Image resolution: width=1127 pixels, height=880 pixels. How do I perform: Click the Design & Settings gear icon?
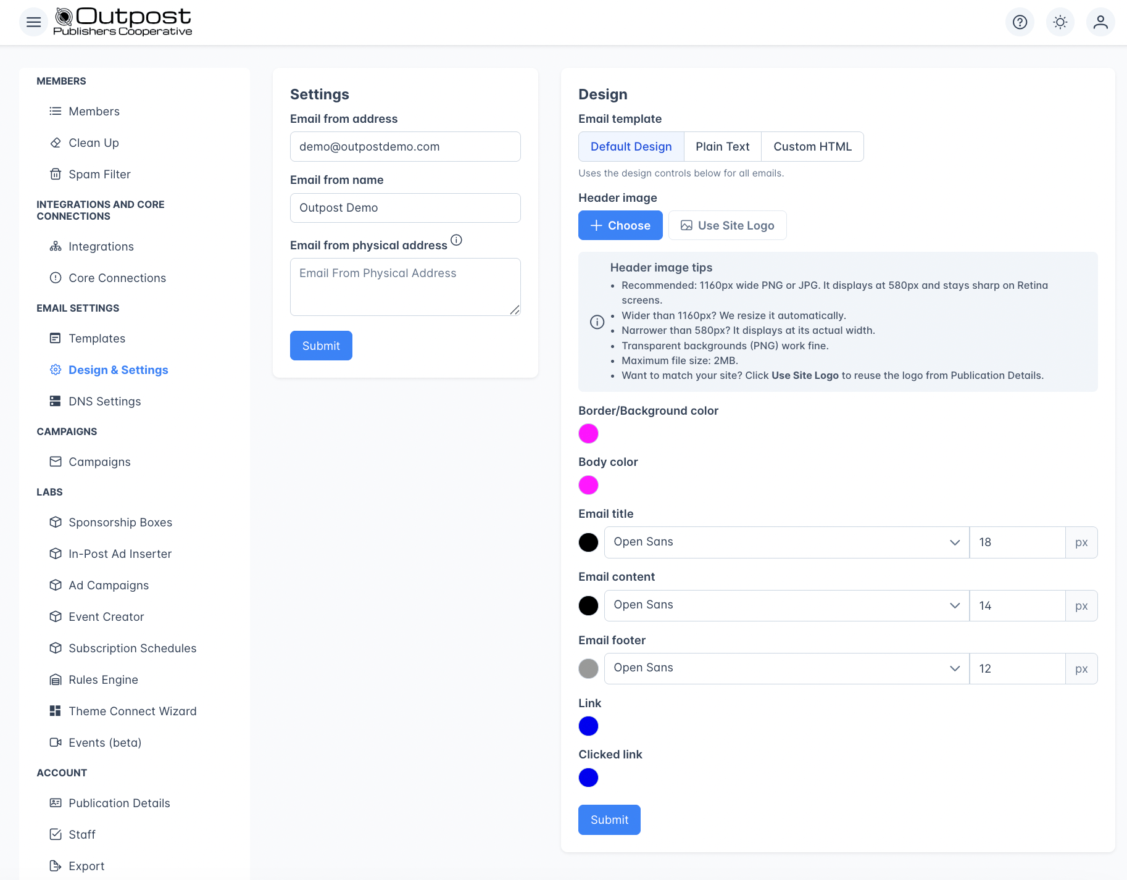[56, 370]
